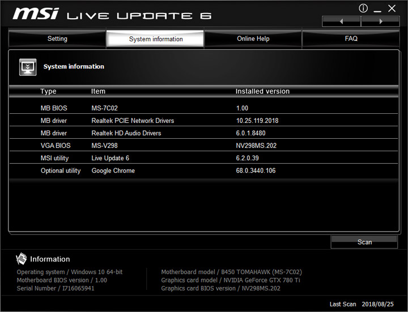The height and width of the screenshot is (312, 408).
Task: Click the Scan button
Action: tap(364, 242)
